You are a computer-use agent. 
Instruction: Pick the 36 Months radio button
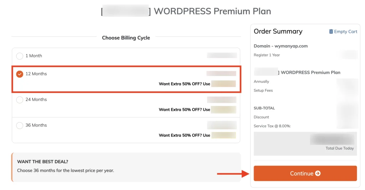point(20,125)
